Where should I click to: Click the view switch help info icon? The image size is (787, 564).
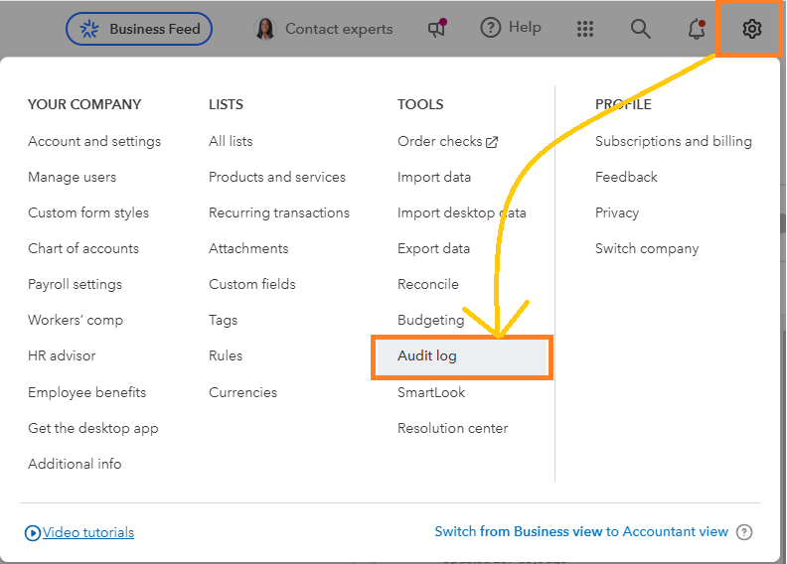click(x=744, y=532)
